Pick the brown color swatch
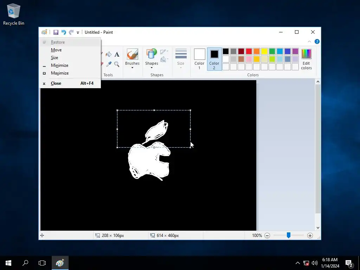Viewport: 360px width, 270px height. pyautogui.click(x=241, y=59)
